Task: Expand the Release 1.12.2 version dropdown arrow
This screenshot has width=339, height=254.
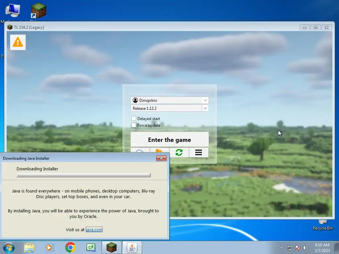Action: pyautogui.click(x=205, y=108)
